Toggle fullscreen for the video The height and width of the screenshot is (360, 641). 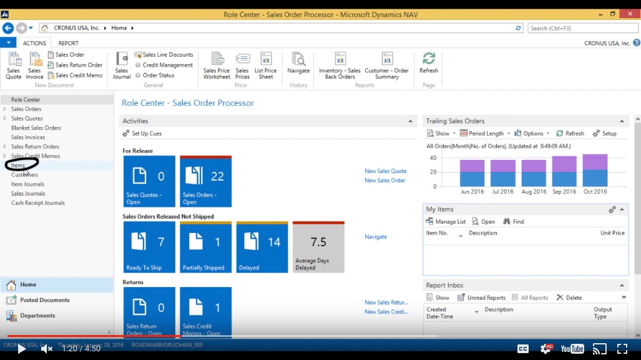(x=622, y=349)
